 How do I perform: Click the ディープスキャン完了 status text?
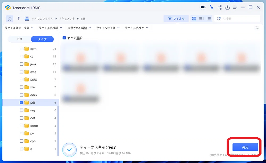point(98,147)
